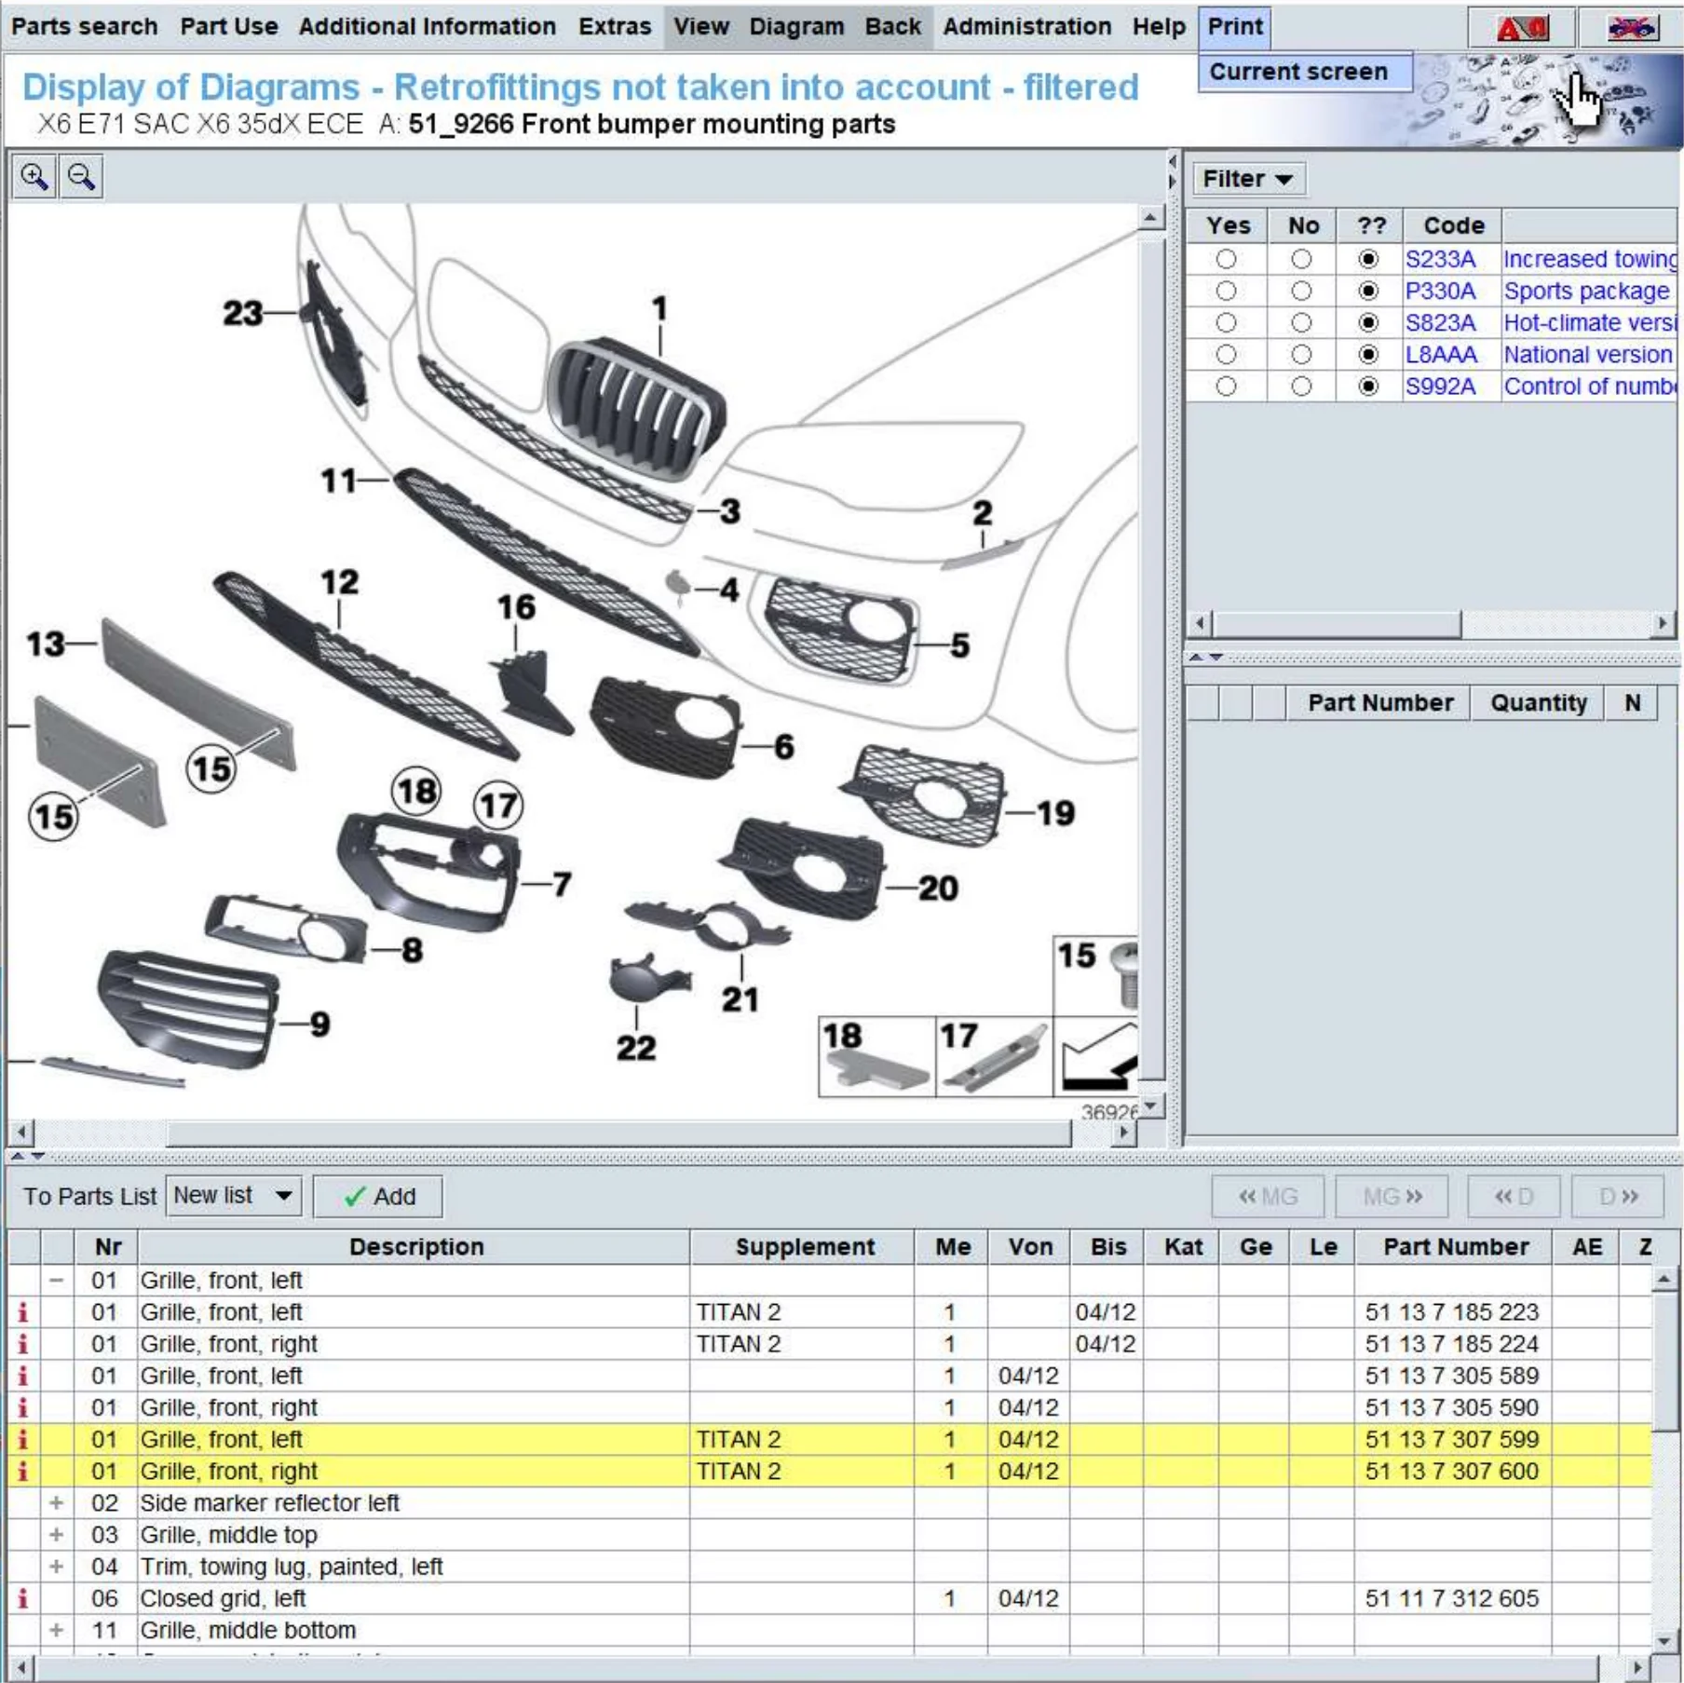Open info icon for part 51 13 7 185 223
The image size is (1684, 1683).
coord(23,1312)
